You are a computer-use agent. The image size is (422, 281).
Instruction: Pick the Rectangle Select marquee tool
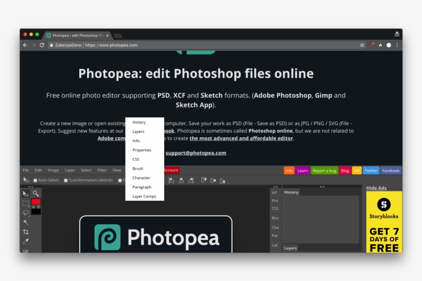tap(26, 203)
